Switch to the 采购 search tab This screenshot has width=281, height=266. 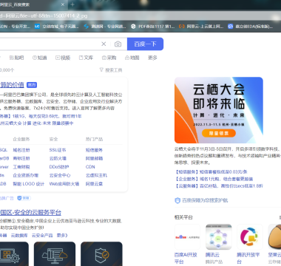coord(109,58)
